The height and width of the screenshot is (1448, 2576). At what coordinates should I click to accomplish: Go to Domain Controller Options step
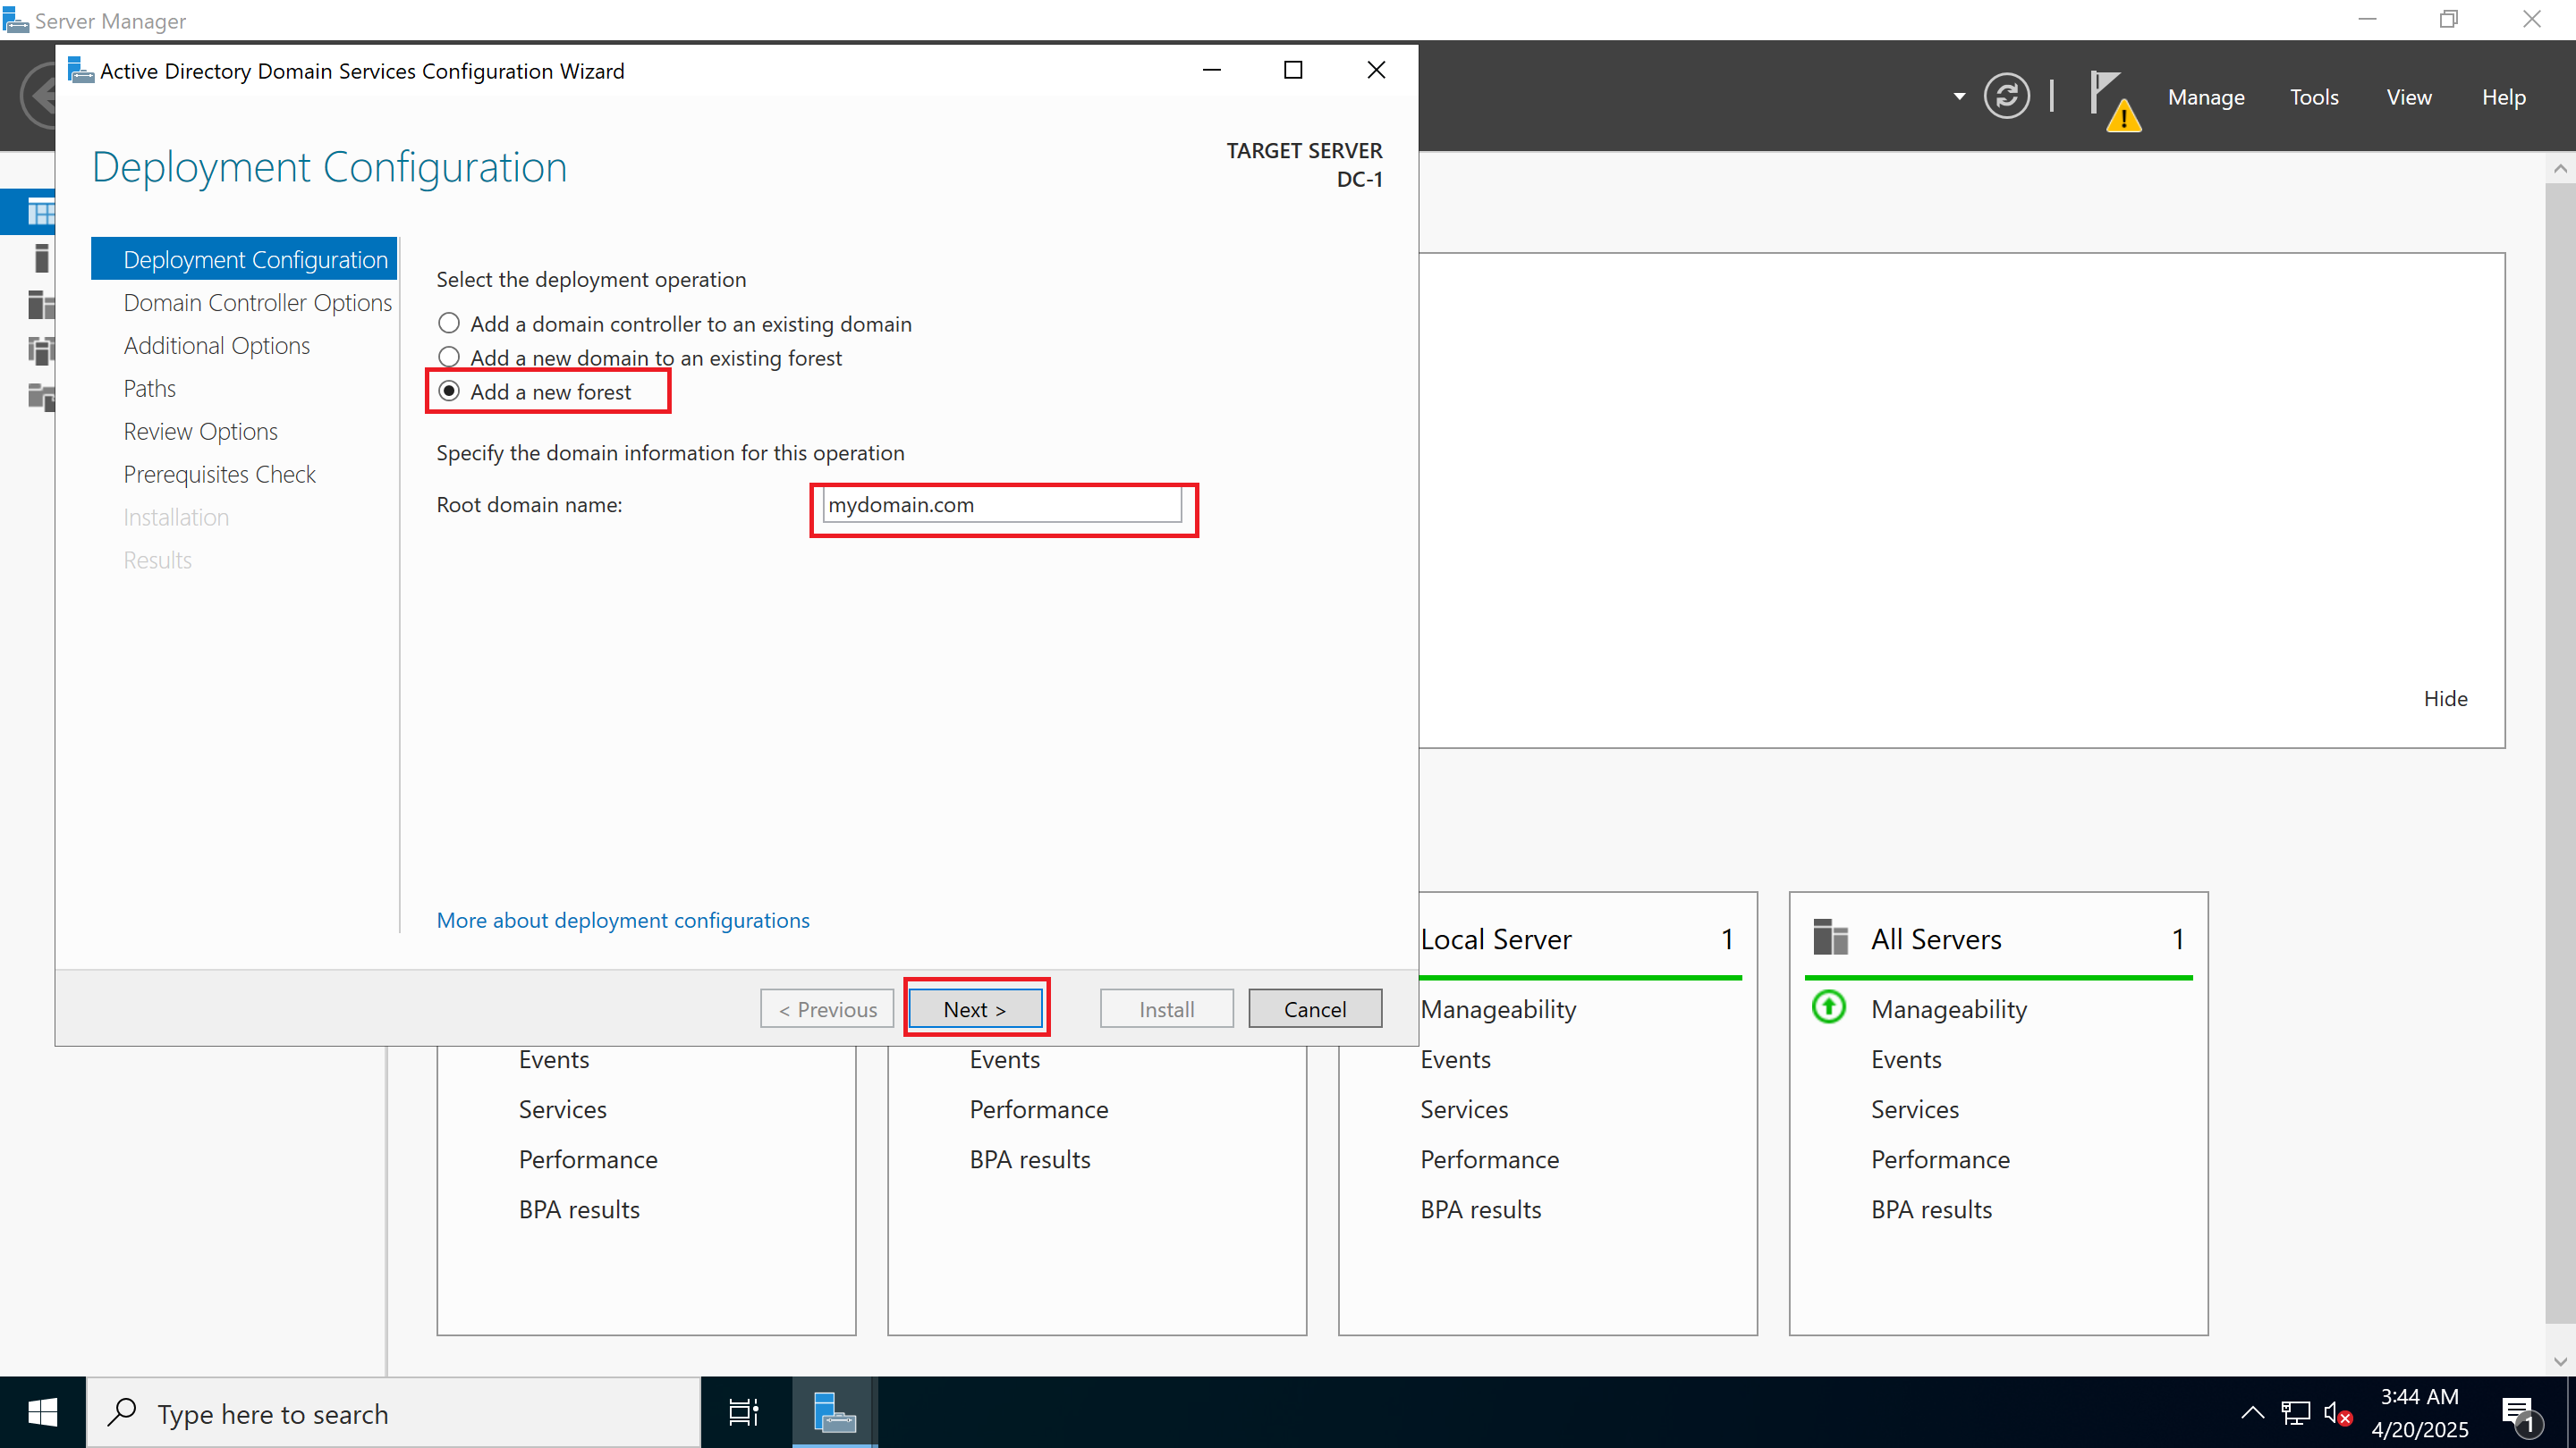(x=257, y=303)
